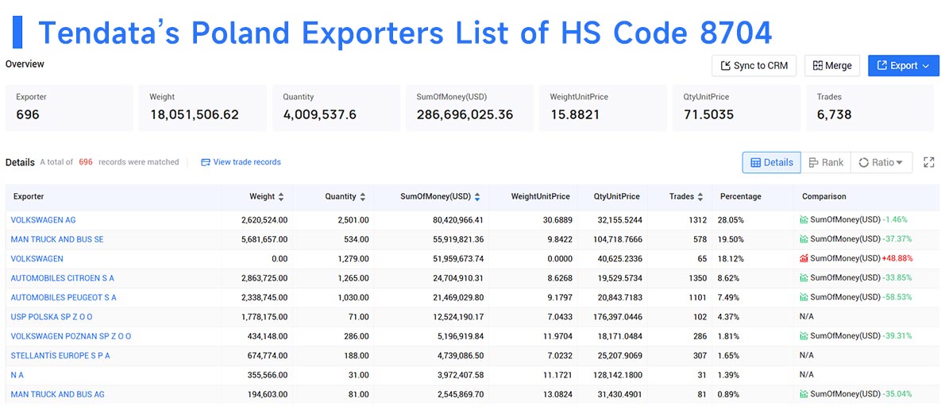945x410 pixels.
Task: Click the +48.88% comparison value
Action: click(x=897, y=259)
